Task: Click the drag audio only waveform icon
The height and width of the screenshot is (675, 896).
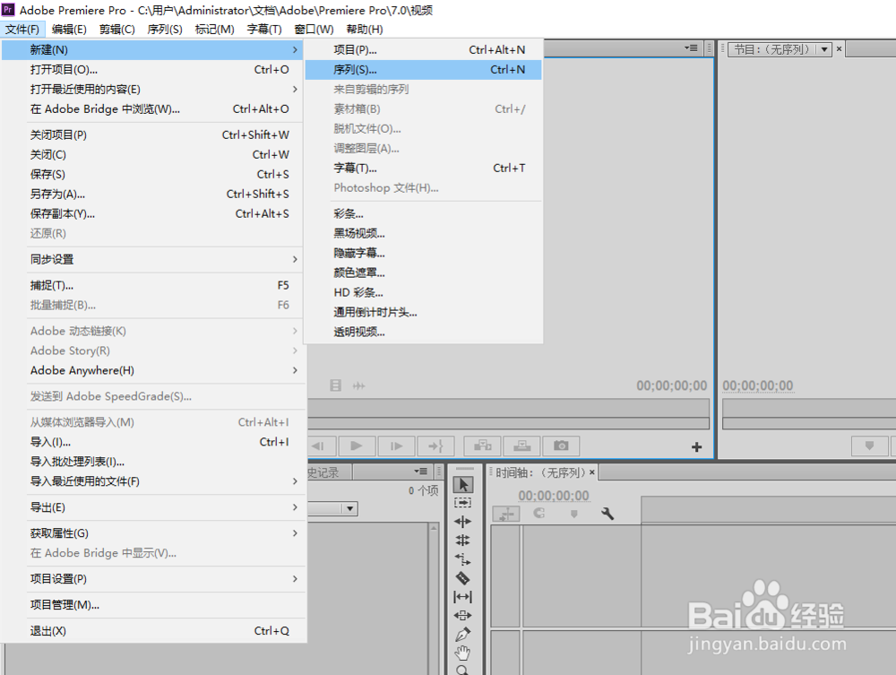Action: 359,386
